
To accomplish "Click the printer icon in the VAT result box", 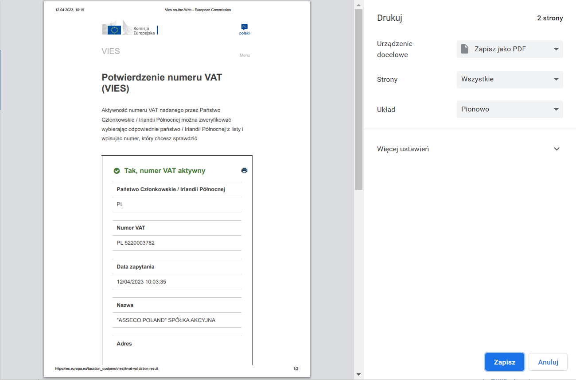I will [x=244, y=170].
